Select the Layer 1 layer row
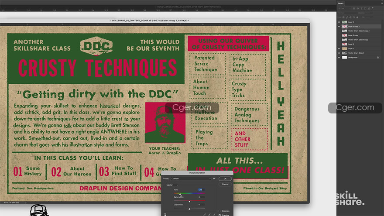Viewport: 384px width, 216px height. 359,48
